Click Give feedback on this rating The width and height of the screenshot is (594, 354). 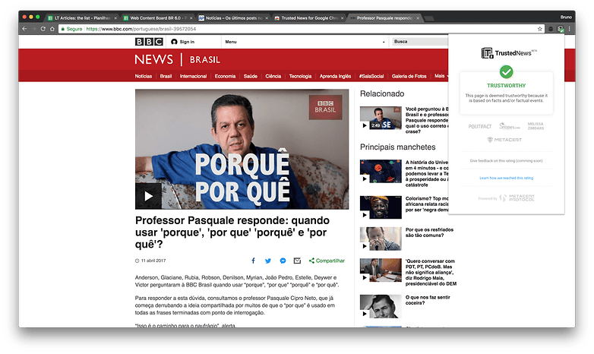click(506, 161)
